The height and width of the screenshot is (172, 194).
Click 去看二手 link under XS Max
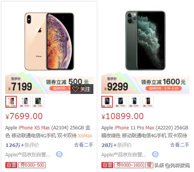83,145
